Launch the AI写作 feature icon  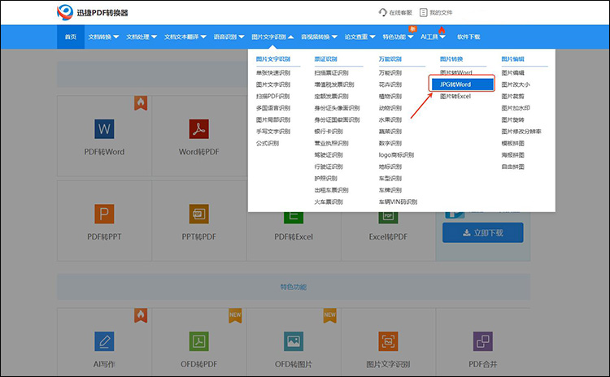pos(104,341)
